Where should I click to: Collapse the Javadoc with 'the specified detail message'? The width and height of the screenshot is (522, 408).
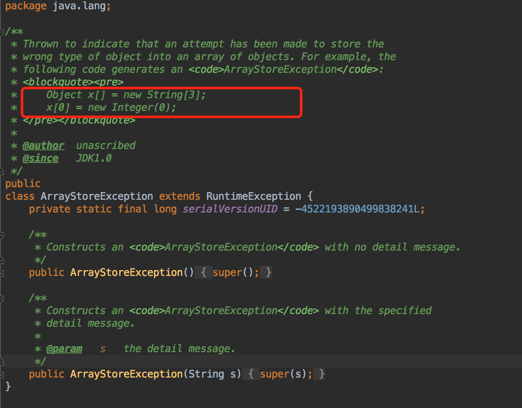click(x=2, y=298)
